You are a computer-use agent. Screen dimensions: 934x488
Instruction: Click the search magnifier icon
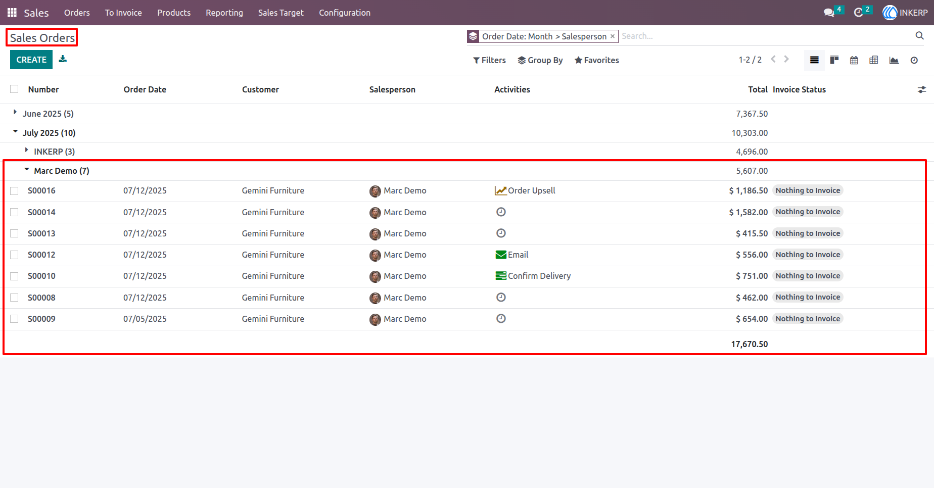(x=920, y=35)
